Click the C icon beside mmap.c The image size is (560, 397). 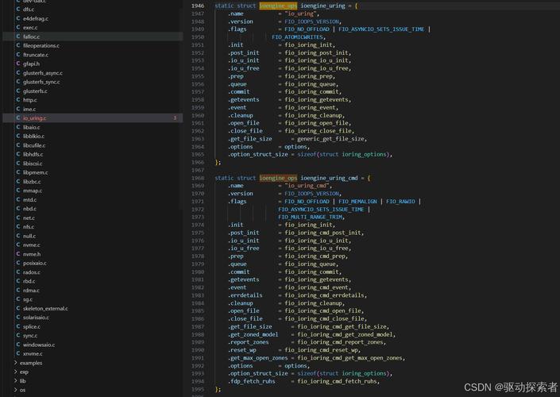pyautogui.click(x=17, y=191)
